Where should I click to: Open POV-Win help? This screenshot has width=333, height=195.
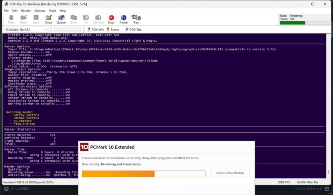tap(95, 30)
